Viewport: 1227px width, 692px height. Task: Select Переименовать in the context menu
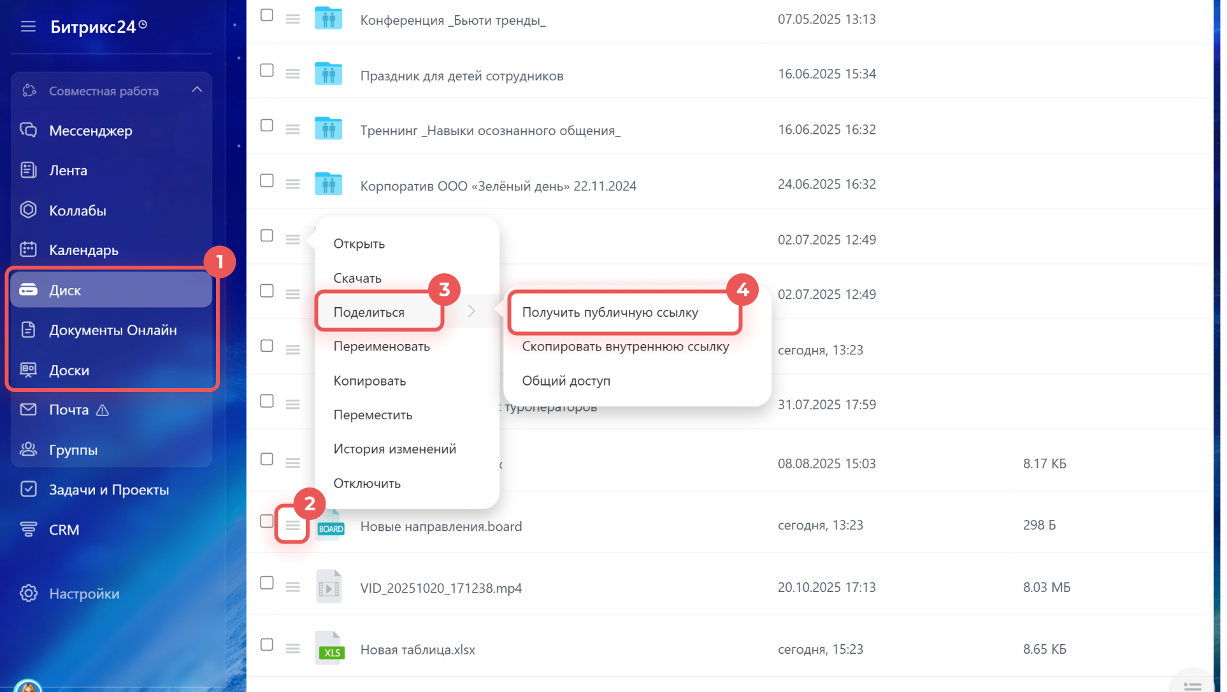tap(382, 347)
